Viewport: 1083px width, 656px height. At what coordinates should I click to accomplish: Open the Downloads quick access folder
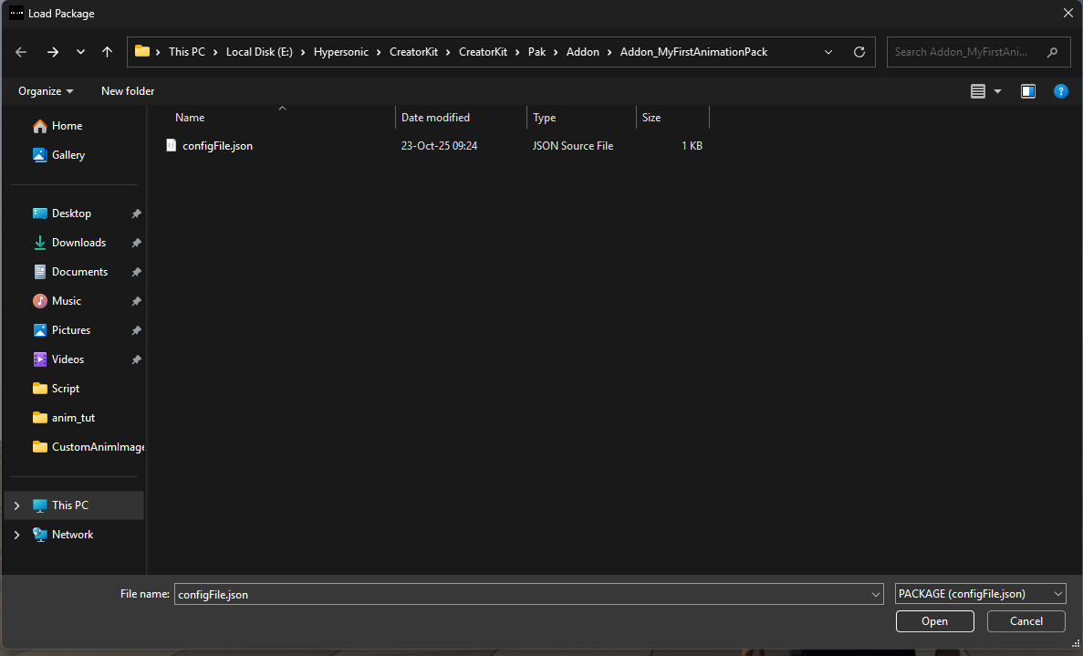pyautogui.click(x=78, y=243)
